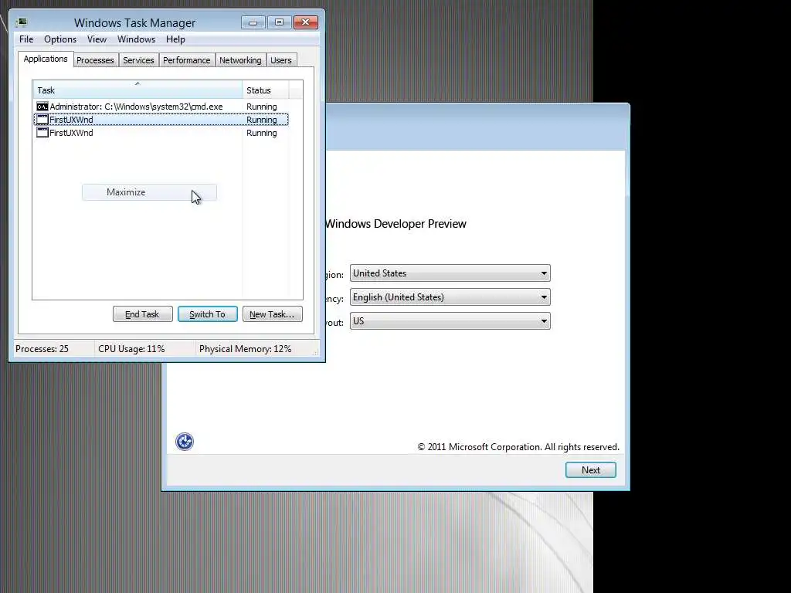Click the Physical Memory: 12% status entry

pyautogui.click(x=245, y=349)
